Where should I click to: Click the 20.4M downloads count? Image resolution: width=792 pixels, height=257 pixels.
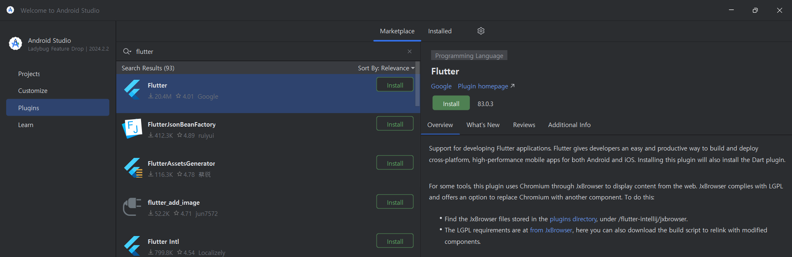pyautogui.click(x=160, y=97)
